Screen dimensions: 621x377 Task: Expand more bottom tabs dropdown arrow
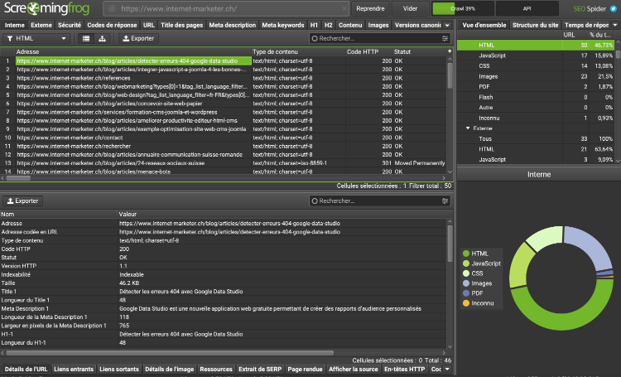point(447,369)
